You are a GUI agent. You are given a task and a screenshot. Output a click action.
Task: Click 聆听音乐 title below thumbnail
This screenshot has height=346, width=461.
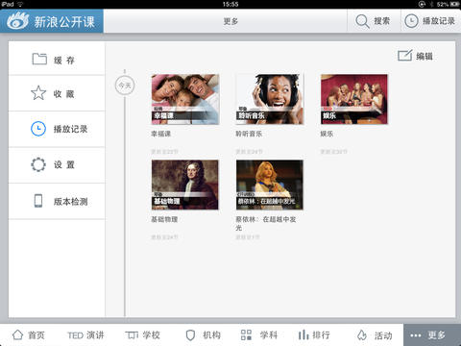(x=249, y=134)
